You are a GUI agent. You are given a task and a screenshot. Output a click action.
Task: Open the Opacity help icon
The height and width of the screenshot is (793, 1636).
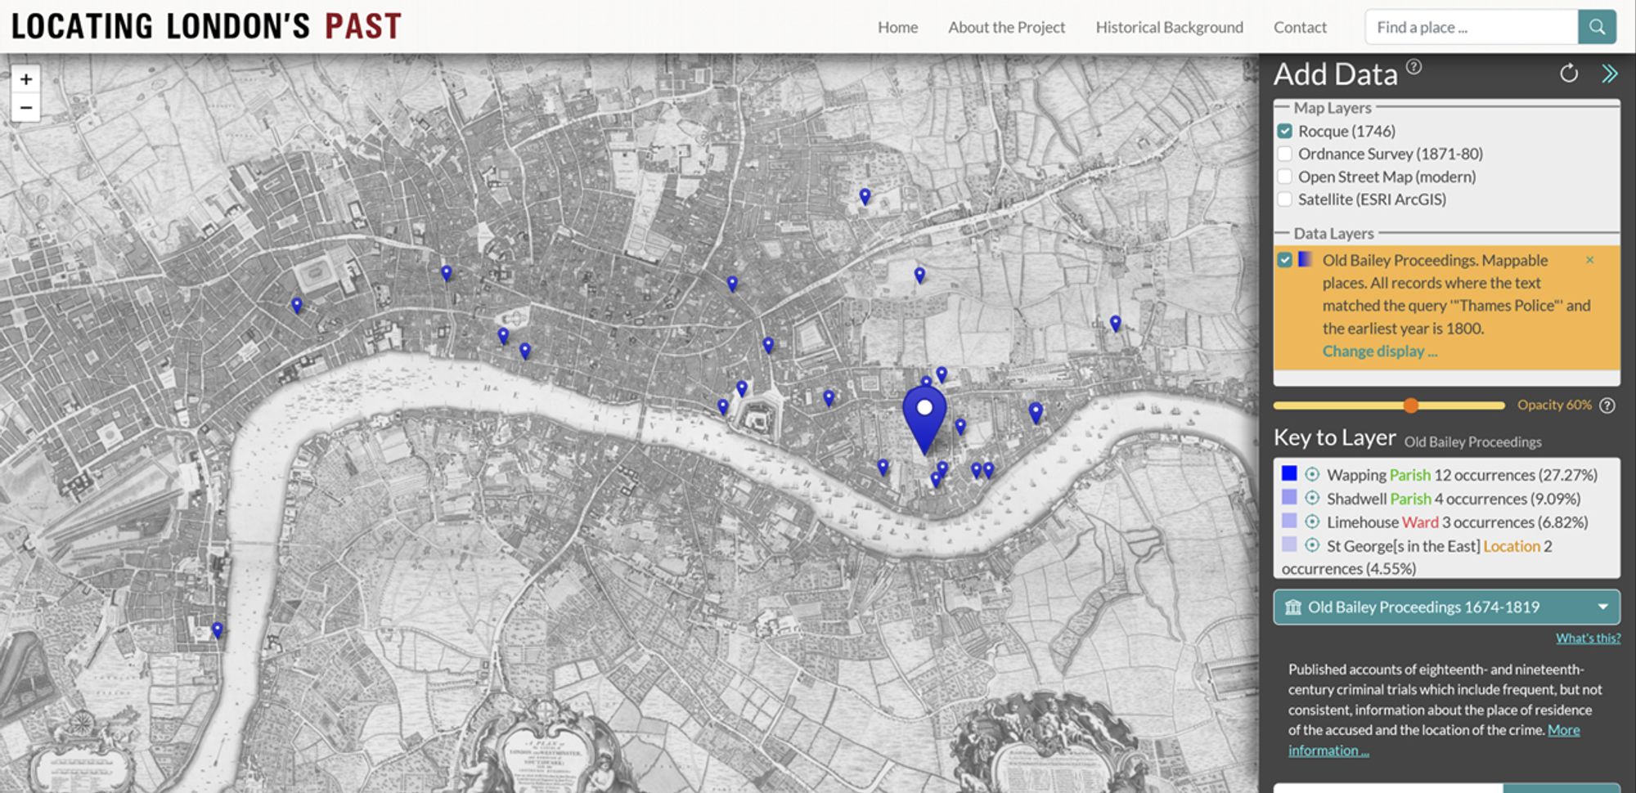tap(1607, 405)
